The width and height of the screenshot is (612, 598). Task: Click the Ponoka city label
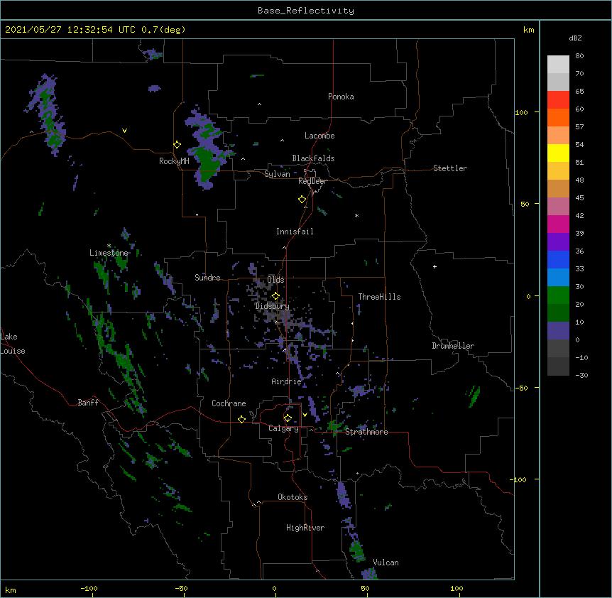point(341,97)
